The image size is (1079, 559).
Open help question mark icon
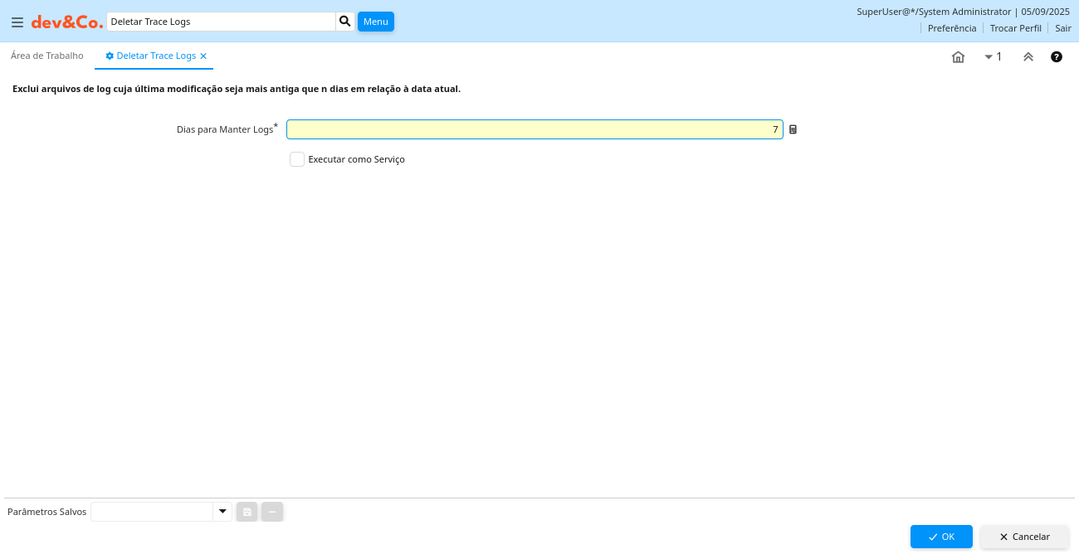pyautogui.click(x=1057, y=57)
